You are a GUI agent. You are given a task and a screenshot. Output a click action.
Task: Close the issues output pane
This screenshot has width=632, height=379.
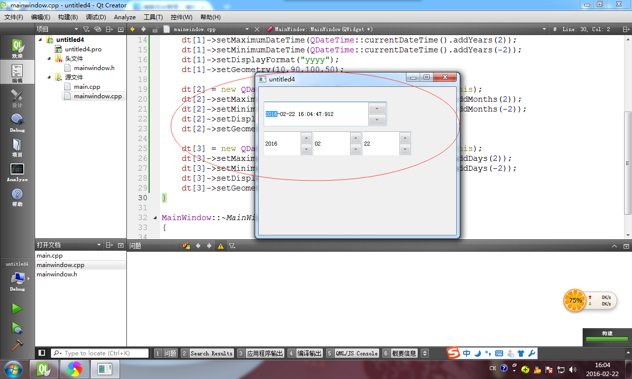[x=626, y=246]
